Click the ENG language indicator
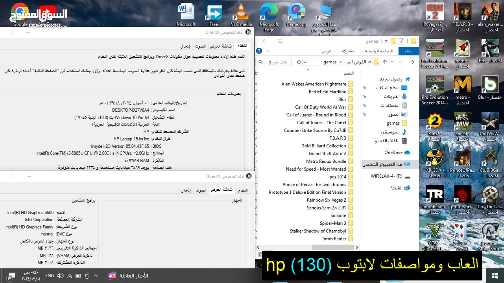504x283 pixels. click(x=50, y=276)
